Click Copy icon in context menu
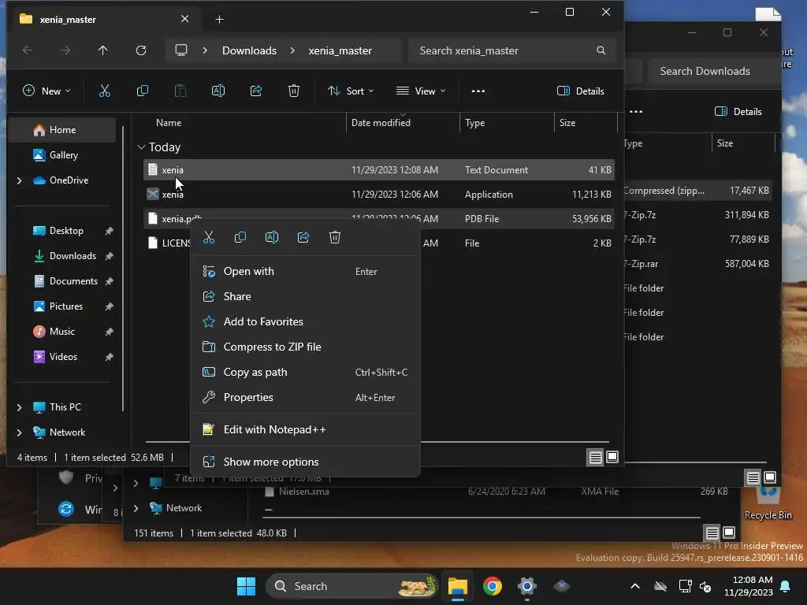The image size is (807, 605). [240, 237]
